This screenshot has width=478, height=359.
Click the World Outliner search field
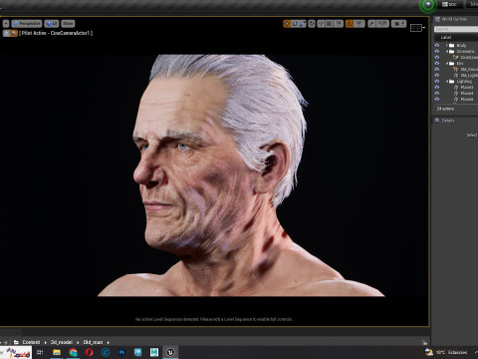(456, 29)
